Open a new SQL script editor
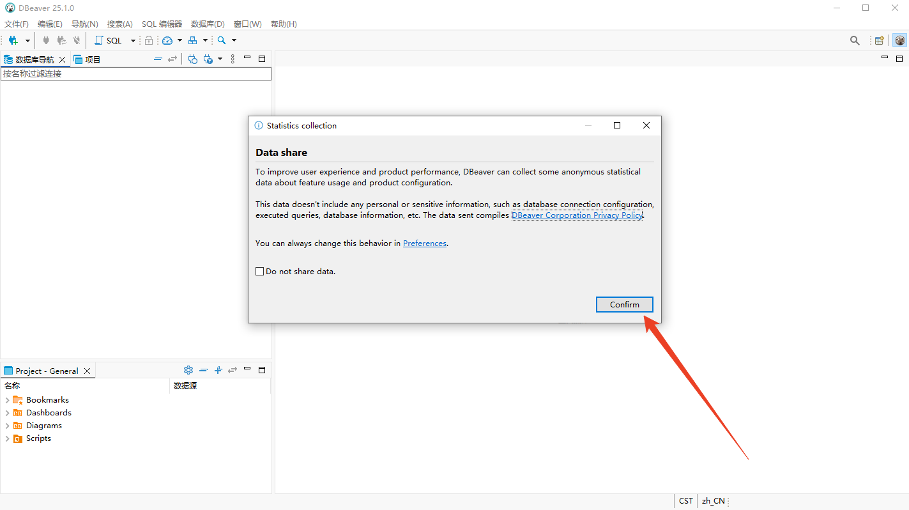 109,40
